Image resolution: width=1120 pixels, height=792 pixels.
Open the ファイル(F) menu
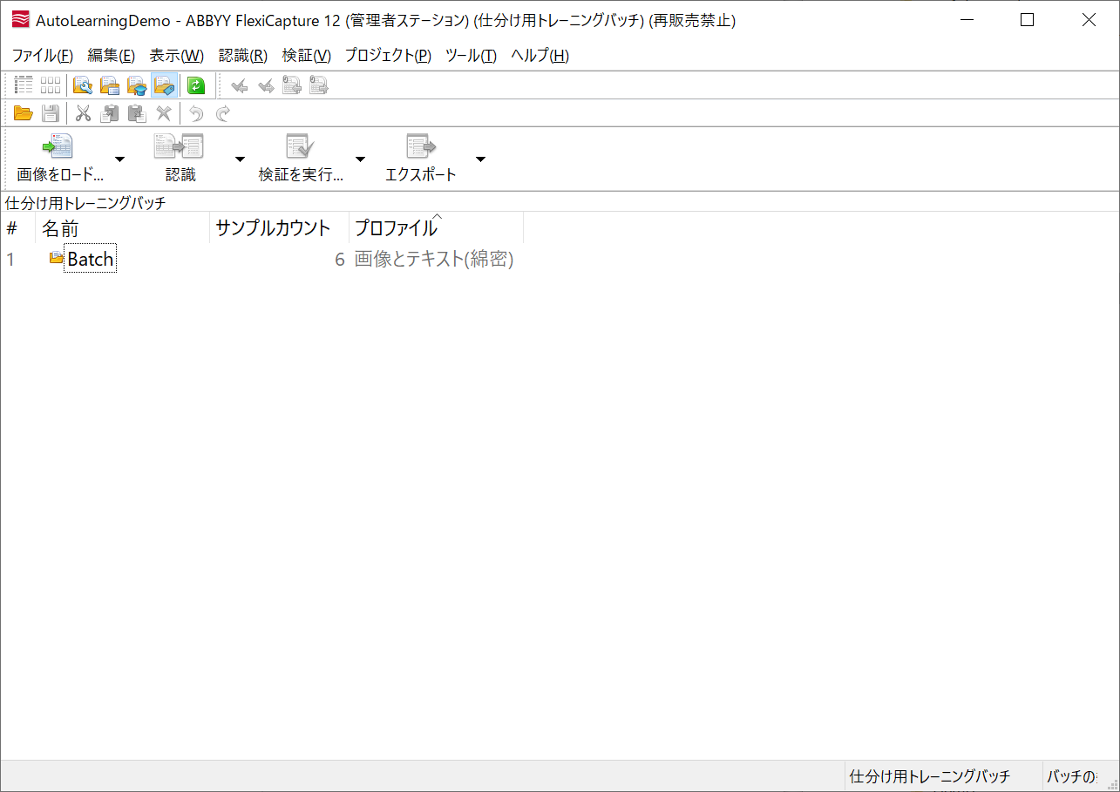click(43, 56)
